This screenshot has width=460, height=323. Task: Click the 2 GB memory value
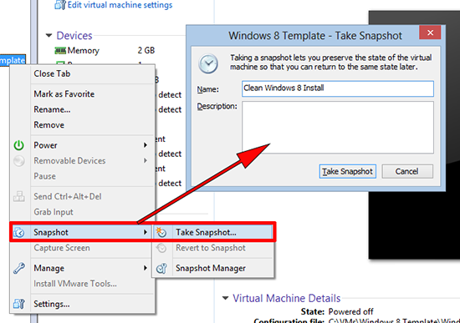pyautogui.click(x=146, y=50)
